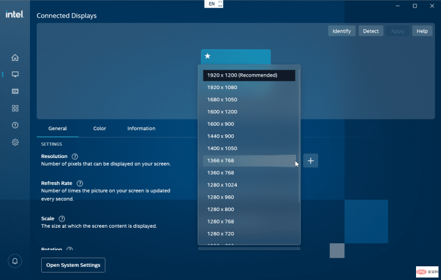Screen dimensions: 441x280
Task: Click the Intel logo
Action: (x=14, y=14)
